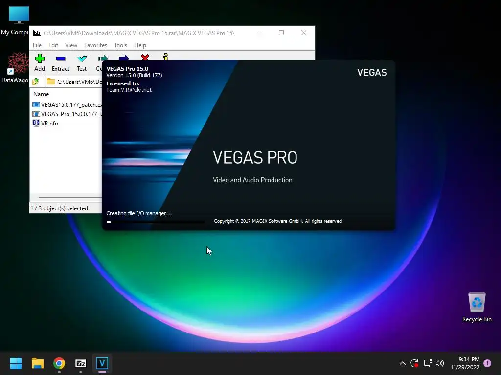Click the 7-Zip address path field
The image size is (501, 375).
pyautogui.click(x=74, y=82)
